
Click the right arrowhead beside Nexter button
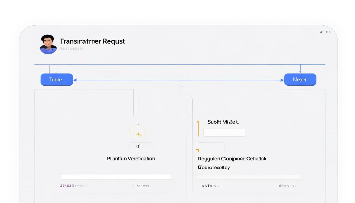[282, 80]
